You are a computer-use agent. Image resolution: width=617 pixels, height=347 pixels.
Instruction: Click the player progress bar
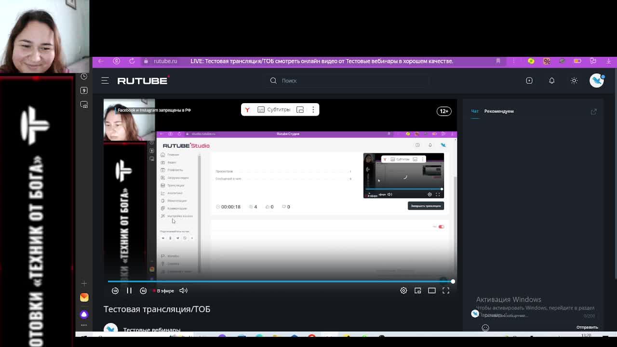[x=280, y=281]
